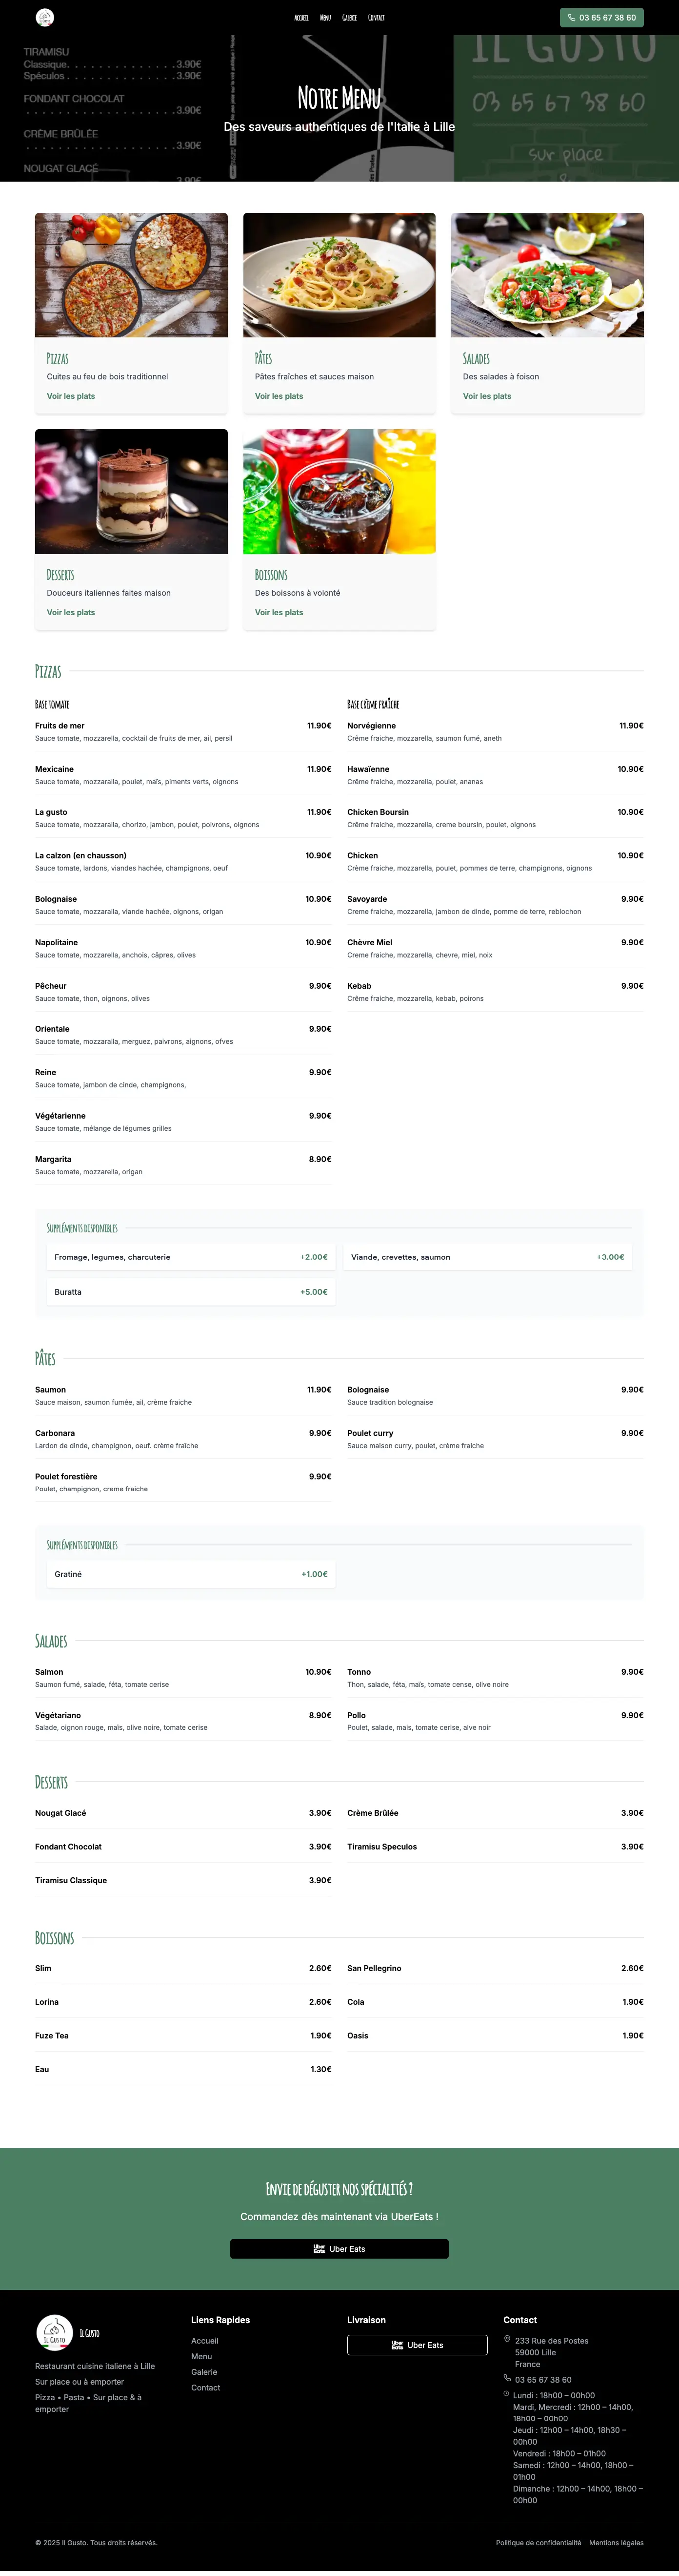Open "Voir les plats" under Boissons
Image resolution: width=679 pixels, height=2576 pixels.
[x=279, y=612]
